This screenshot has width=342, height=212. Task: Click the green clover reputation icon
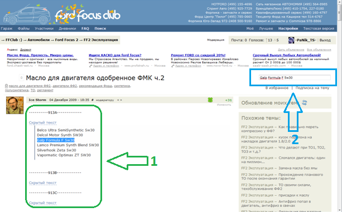click(210, 100)
